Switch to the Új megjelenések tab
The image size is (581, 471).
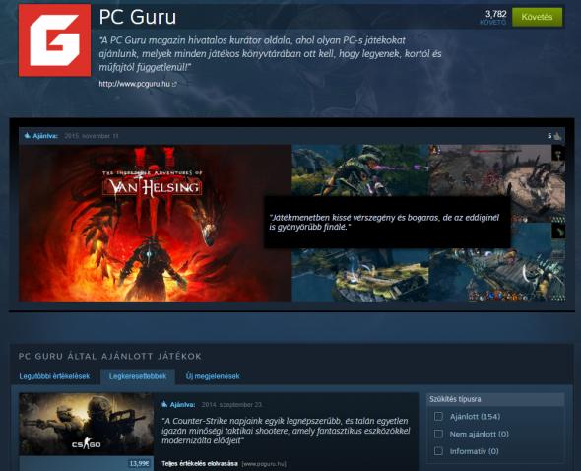pyautogui.click(x=213, y=376)
